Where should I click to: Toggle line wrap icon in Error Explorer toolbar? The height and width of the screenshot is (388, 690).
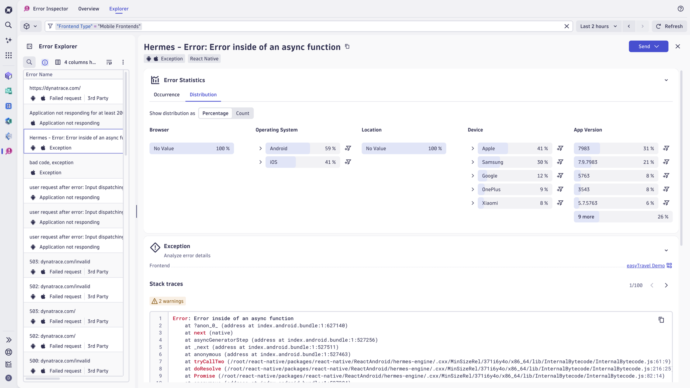point(109,62)
